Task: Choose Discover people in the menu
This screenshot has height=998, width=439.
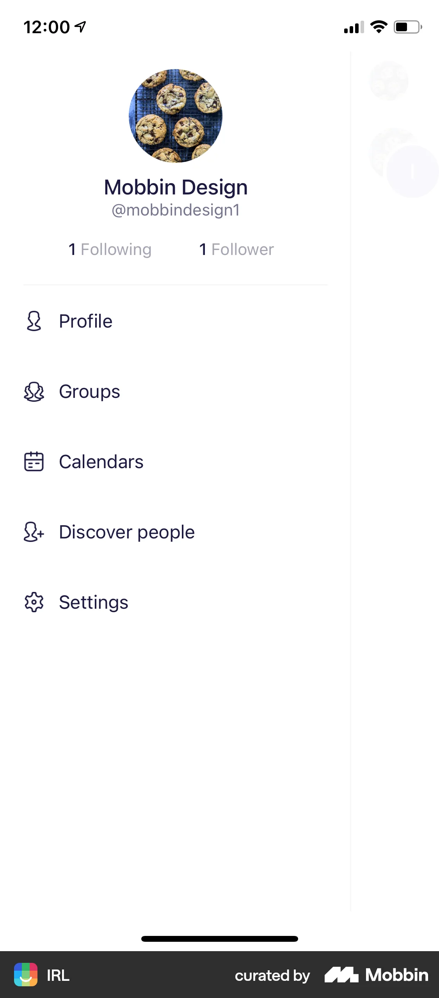Action: [x=127, y=532]
